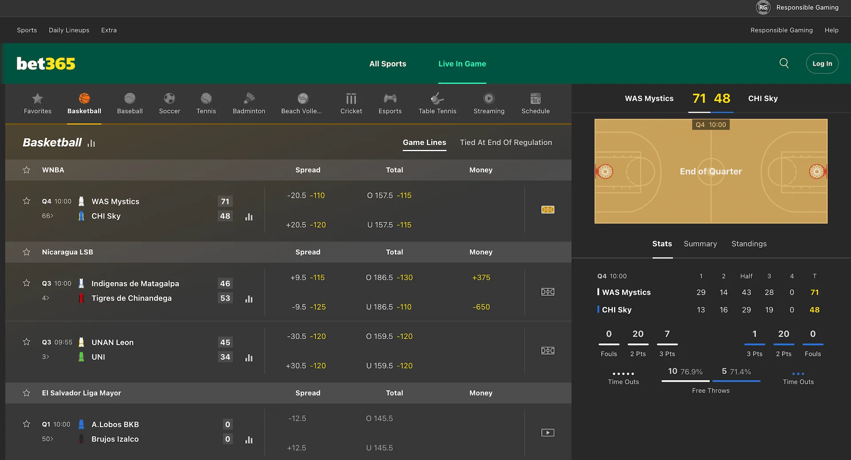
Task: Switch to All Sports tab
Action: pos(388,64)
